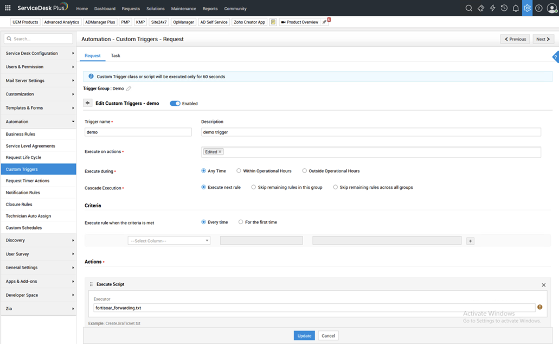This screenshot has height=344, width=559.
Task: Open the Reports menu
Action: coord(210,9)
